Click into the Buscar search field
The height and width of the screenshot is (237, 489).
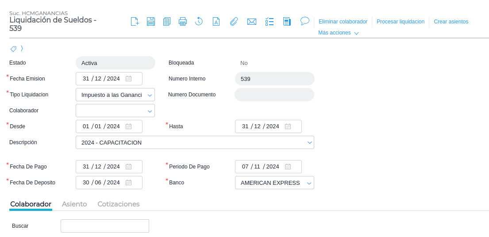point(105,226)
